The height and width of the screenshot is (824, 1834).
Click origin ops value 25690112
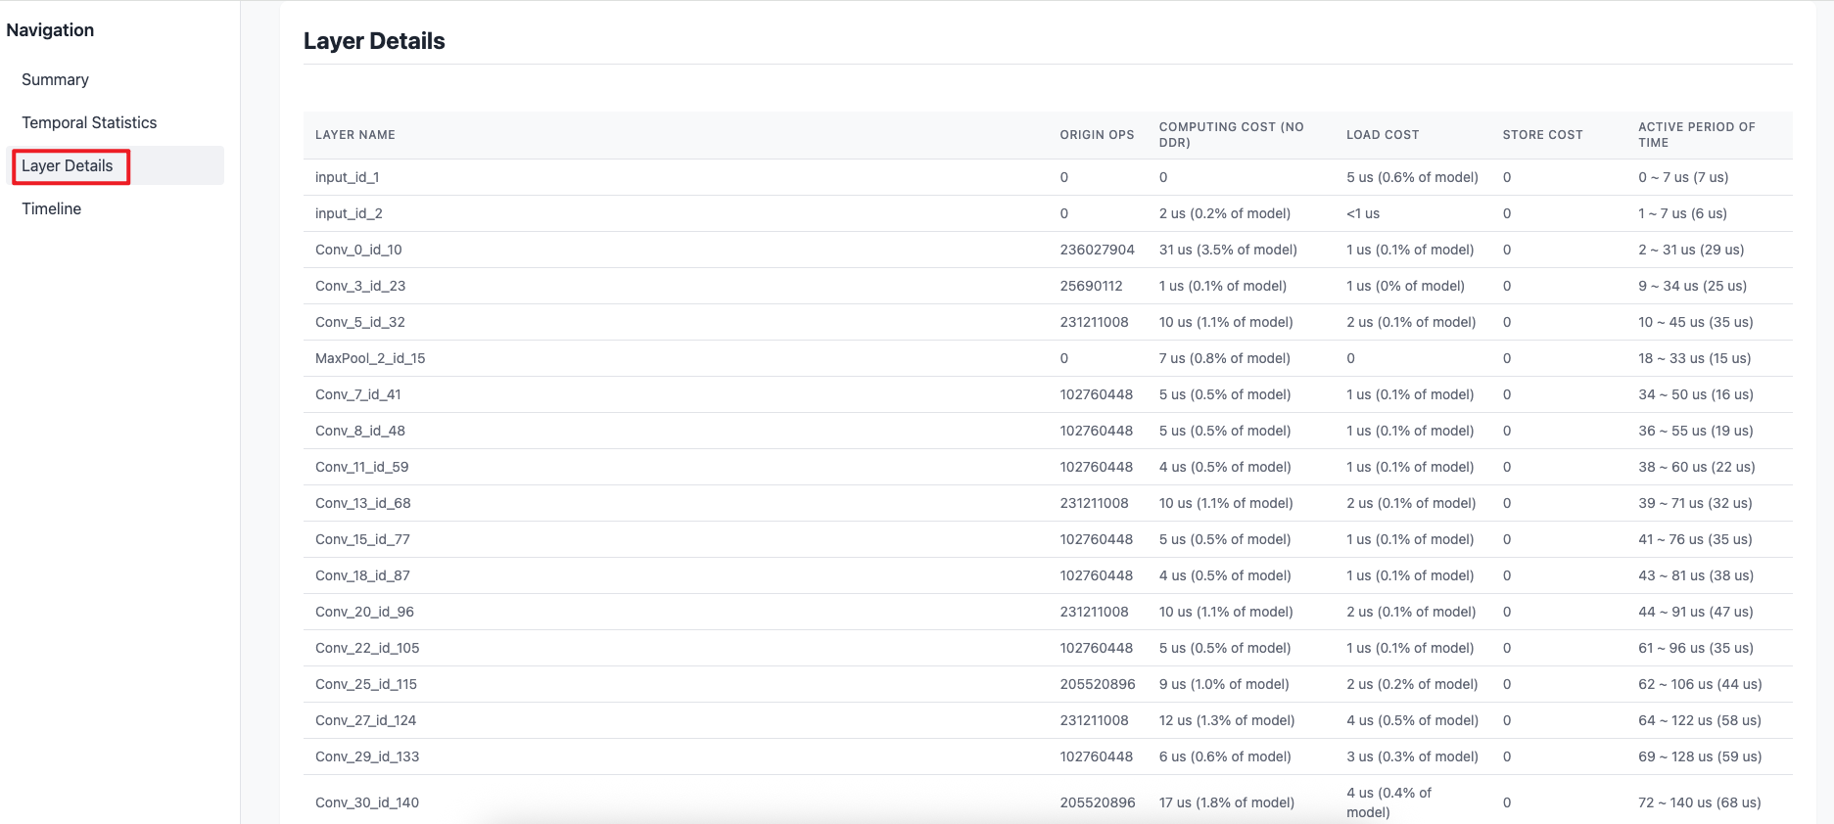(1091, 286)
